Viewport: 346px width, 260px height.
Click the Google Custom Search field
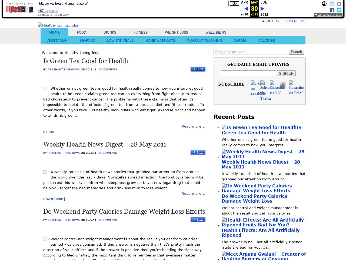[250, 52]
